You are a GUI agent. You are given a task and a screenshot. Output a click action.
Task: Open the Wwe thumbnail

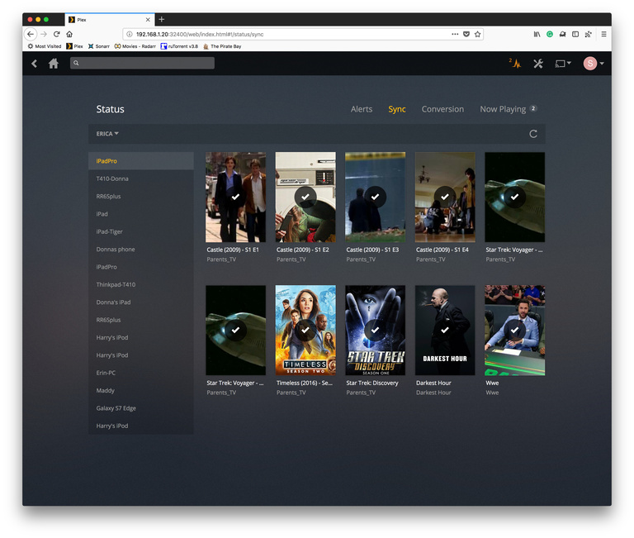point(515,331)
